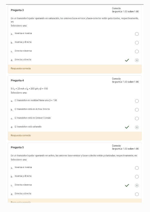
Task: Click the 'Pregunta 3' heading
Action: pos(17,10)
